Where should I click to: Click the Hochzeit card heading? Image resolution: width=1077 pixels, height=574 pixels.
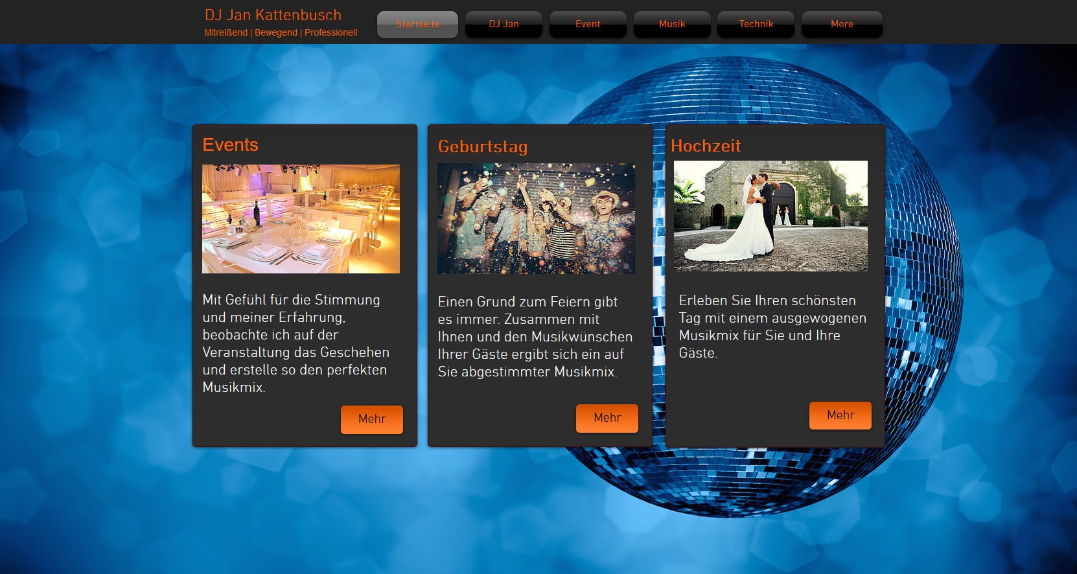(706, 146)
